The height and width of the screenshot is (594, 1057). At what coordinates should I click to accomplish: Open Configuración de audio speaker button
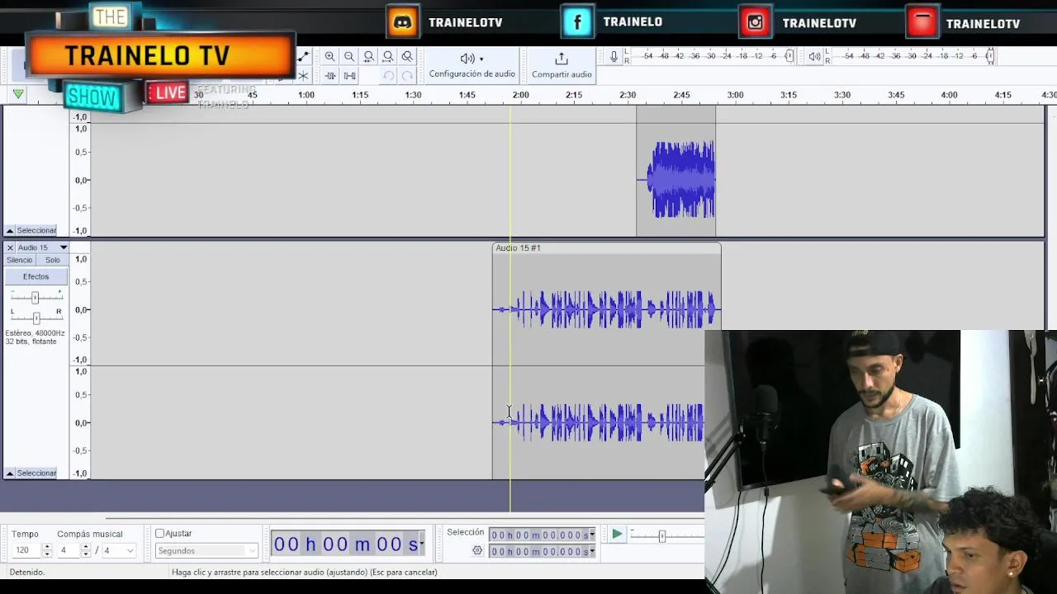click(x=472, y=64)
